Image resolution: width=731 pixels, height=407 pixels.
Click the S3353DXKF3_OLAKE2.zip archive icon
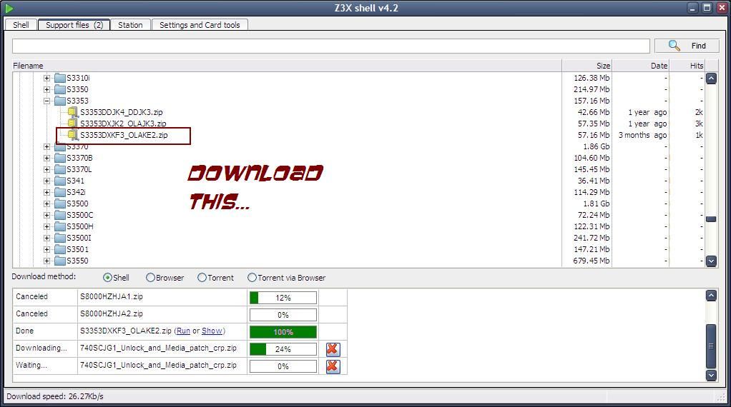pyautogui.click(x=72, y=135)
